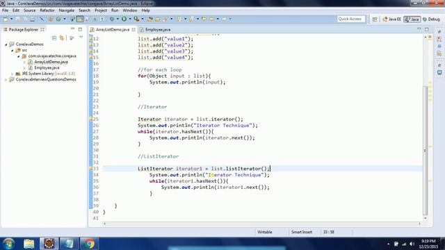Click the Console icon in right trim bar
This screenshot has height=250, width=445.
439,72
